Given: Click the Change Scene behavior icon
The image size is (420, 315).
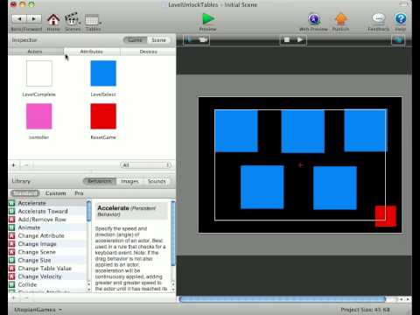Looking at the screenshot, I should click(x=11, y=252).
